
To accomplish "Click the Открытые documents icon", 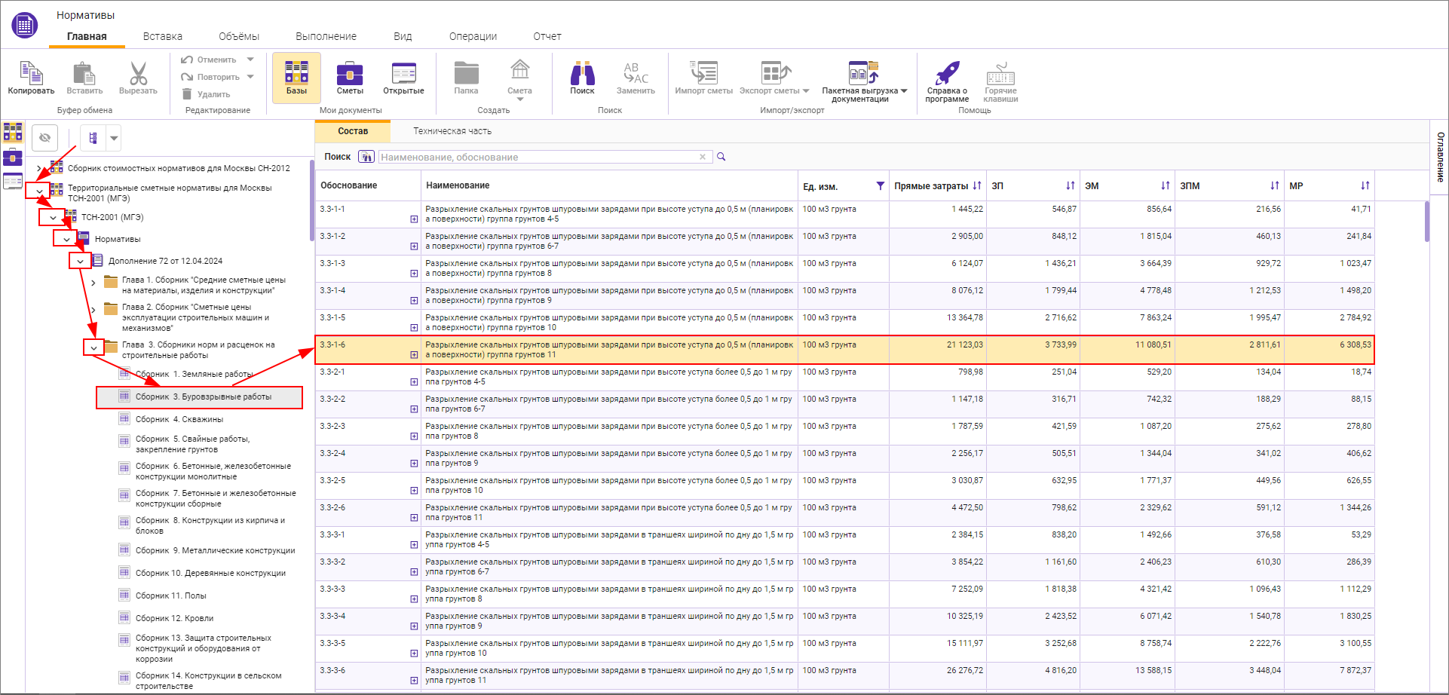I will 404,73.
